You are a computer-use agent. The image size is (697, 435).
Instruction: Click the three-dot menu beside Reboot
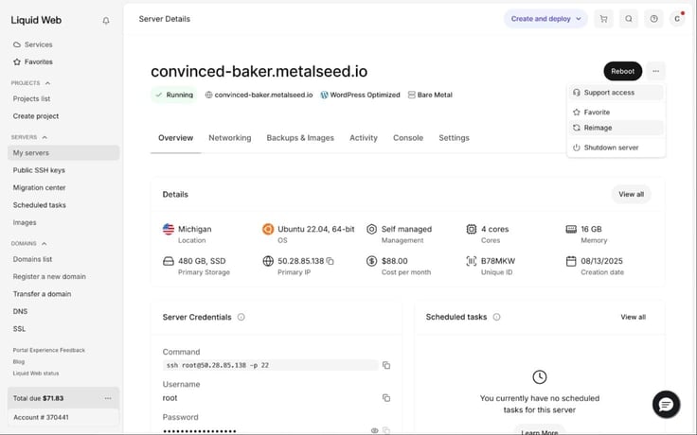pyautogui.click(x=655, y=71)
